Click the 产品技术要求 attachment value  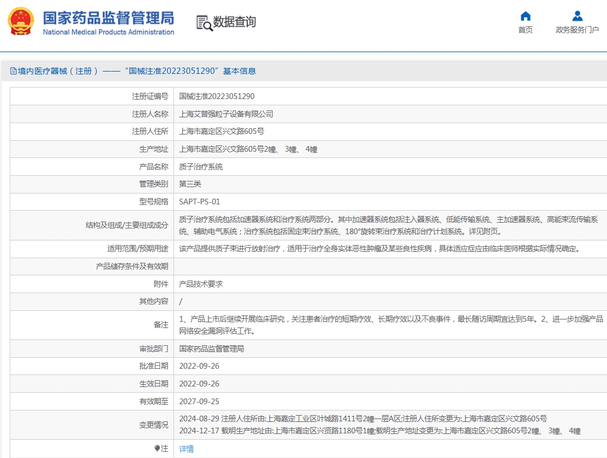(x=201, y=284)
